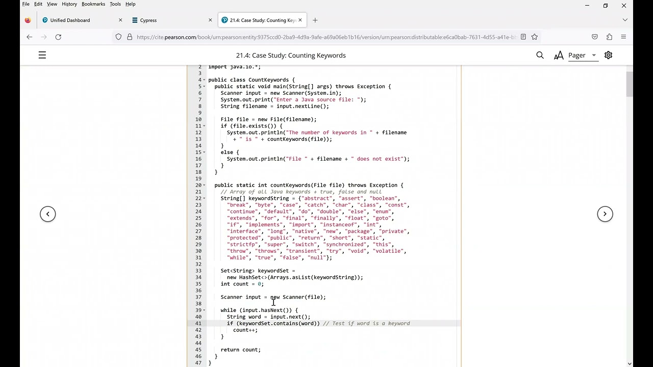Click the page vertical scrollbar thumb
The width and height of the screenshot is (653, 367).
(630, 84)
